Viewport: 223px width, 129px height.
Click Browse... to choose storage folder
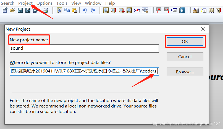click(185, 72)
